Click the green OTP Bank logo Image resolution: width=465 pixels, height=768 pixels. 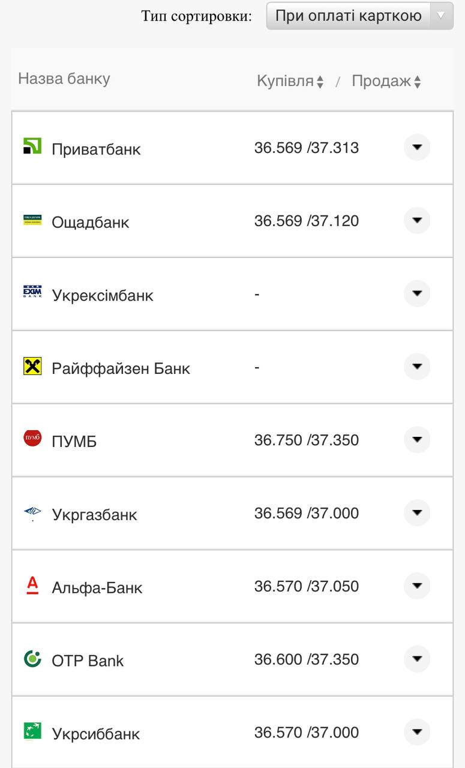point(32,658)
